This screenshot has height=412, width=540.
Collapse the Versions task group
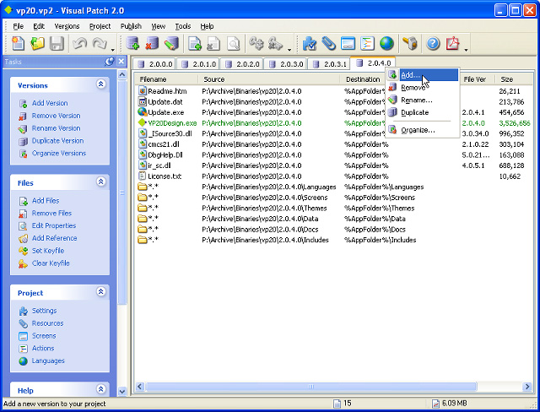coord(101,84)
